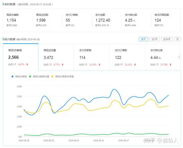Click the 昨天 date range button

(x=143, y=39)
